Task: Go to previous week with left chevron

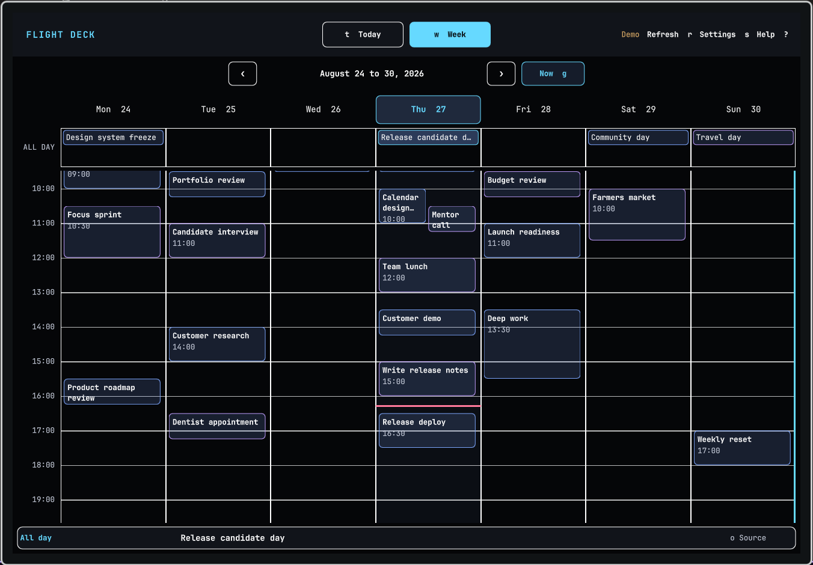Action: click(x=242, y=74)
